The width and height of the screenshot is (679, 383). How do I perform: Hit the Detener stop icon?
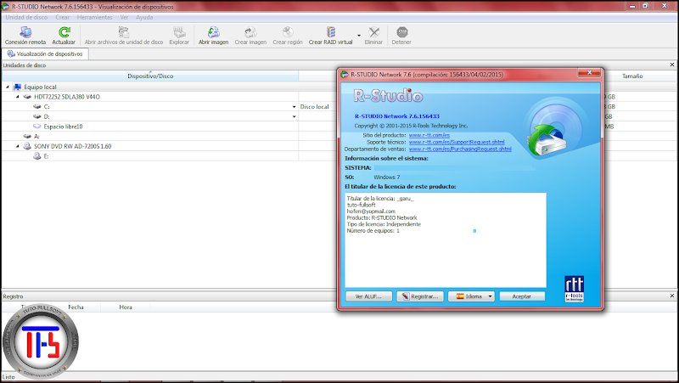tap(401, 36)
